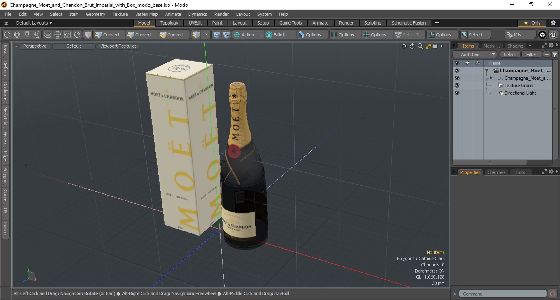Click the Filter button
Screen dimensions: 560x300
531,55
